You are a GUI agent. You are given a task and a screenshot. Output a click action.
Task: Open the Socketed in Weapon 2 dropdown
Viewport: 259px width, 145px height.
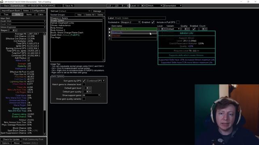point(130,22)
